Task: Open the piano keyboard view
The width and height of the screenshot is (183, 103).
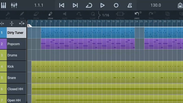Action: point(4,5)
